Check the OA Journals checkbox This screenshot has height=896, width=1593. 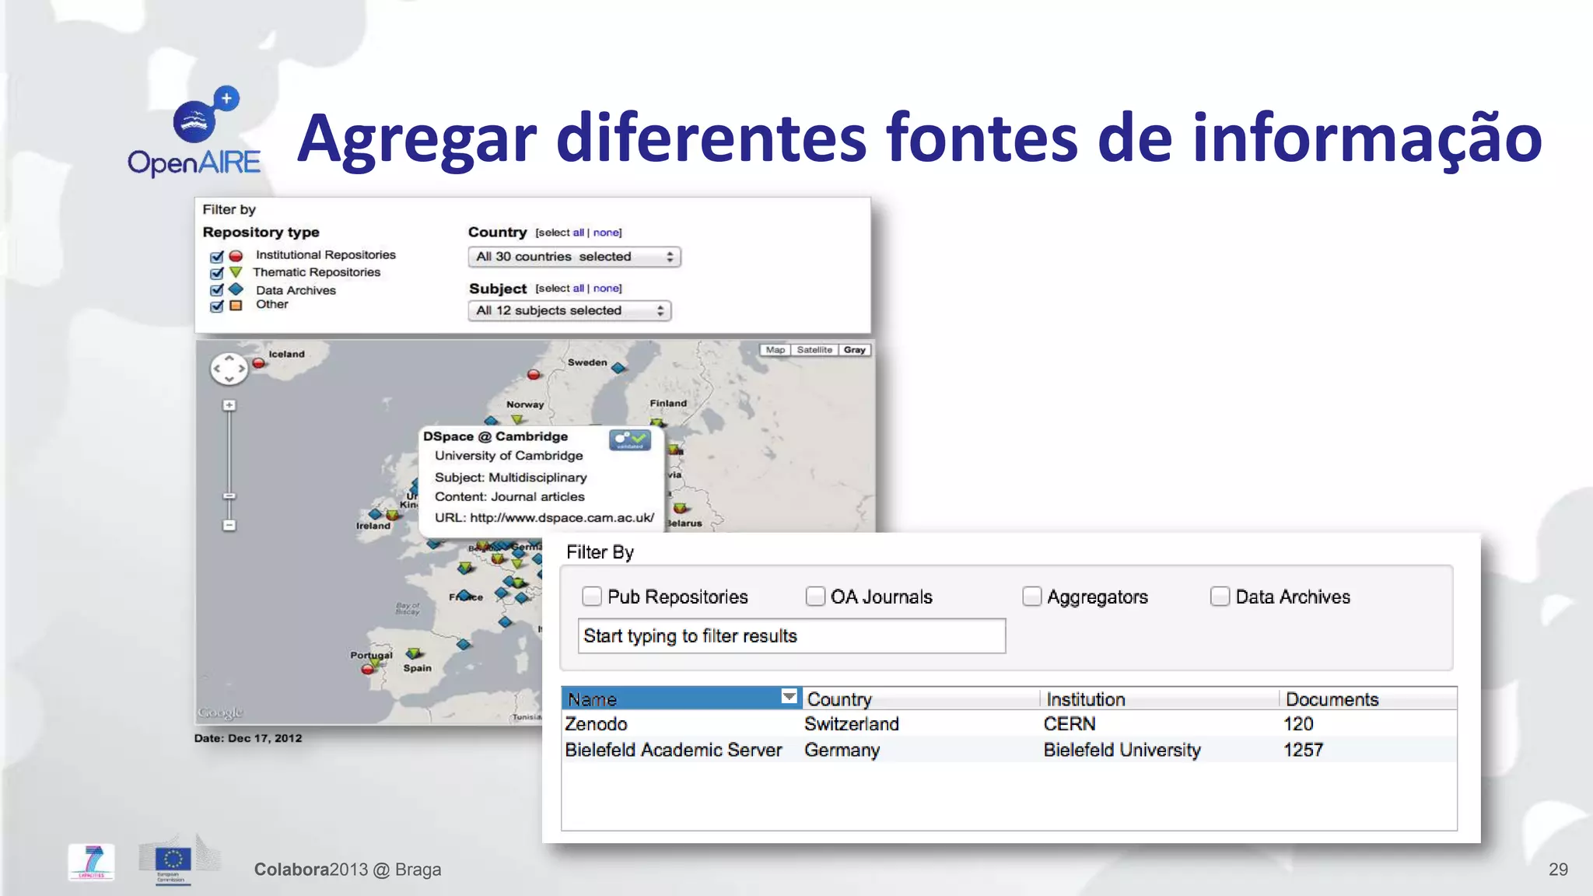pos(815,597)
